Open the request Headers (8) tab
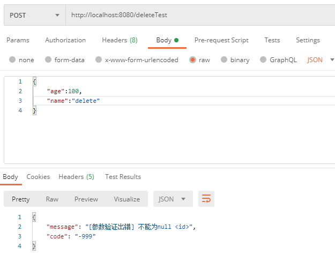 [120, 40]
